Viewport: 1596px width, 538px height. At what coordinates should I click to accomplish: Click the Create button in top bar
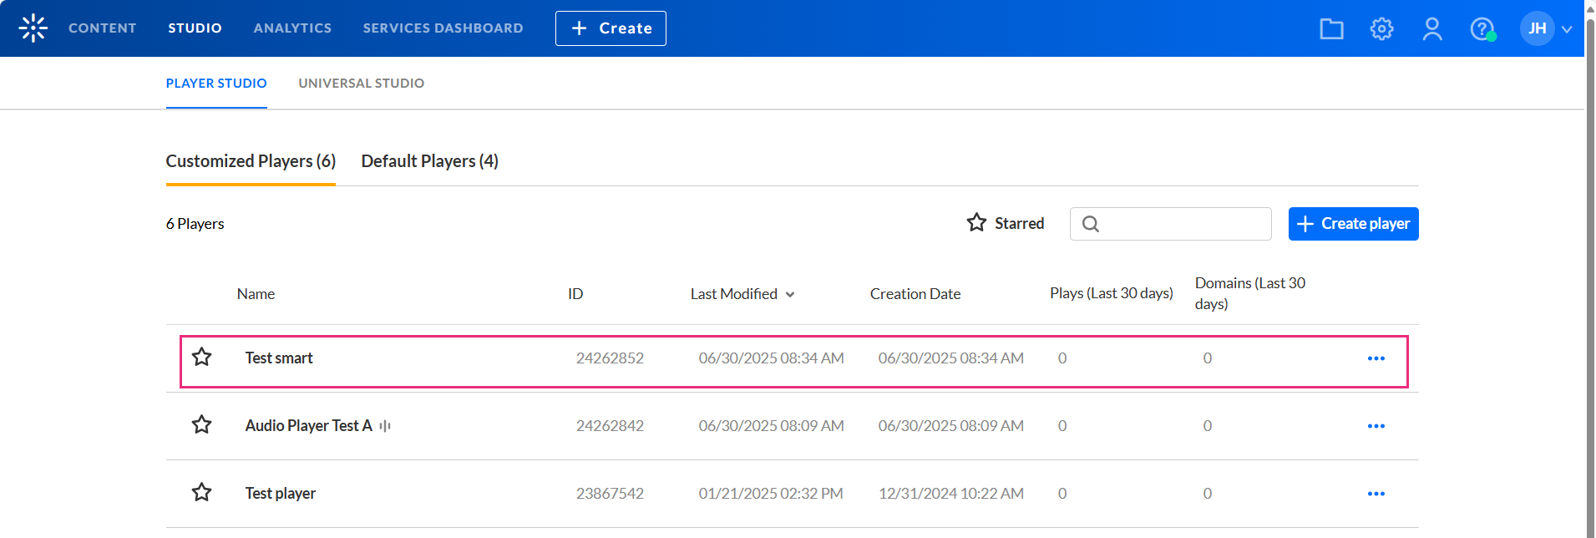coord(611,28)
